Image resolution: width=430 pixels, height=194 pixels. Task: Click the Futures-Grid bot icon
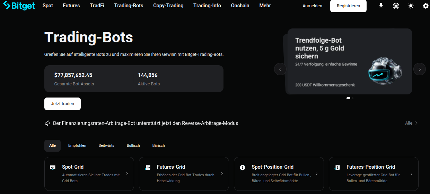[148, 167]
